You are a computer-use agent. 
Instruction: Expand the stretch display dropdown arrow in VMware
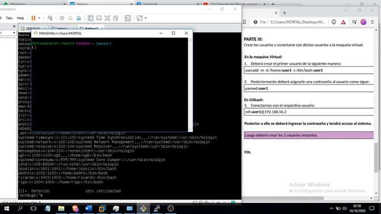click(145, 18)
